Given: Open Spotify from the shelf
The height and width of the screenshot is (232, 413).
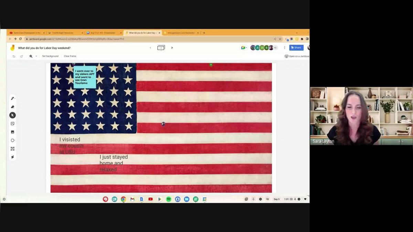Looking at the screenshot, I should pyautogui.click(x=169, y=199).
